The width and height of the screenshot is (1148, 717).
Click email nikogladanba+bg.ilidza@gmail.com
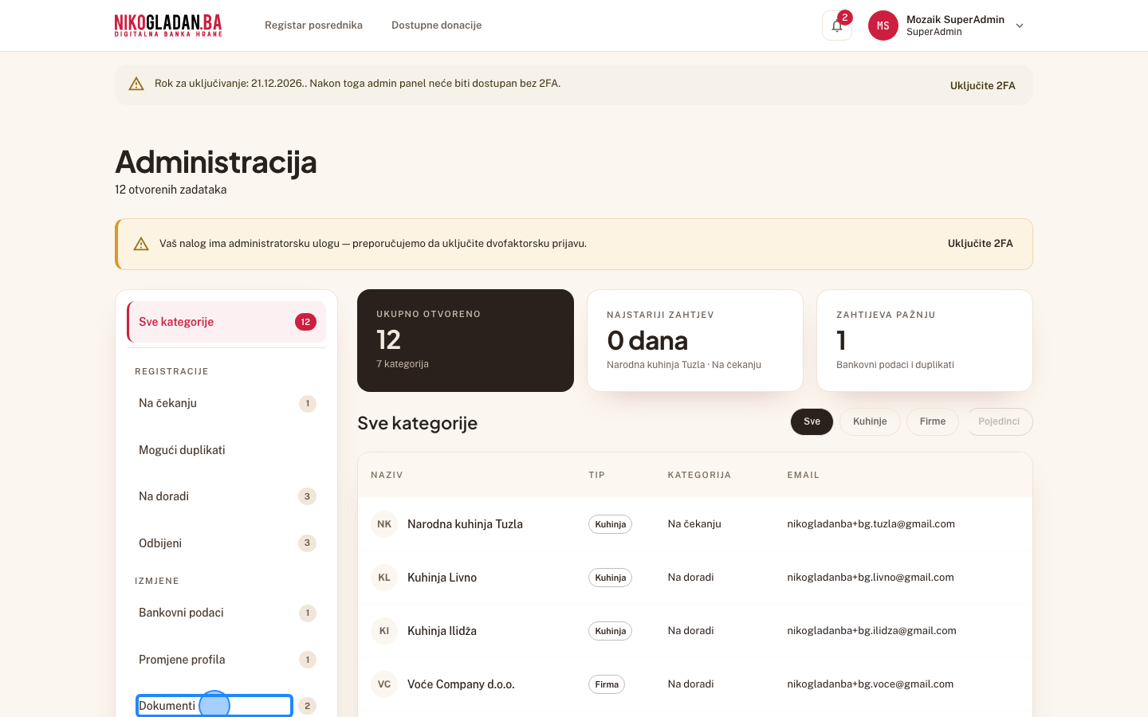click(x=871, y=631)
